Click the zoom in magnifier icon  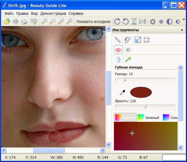click(x=44, y=21)
